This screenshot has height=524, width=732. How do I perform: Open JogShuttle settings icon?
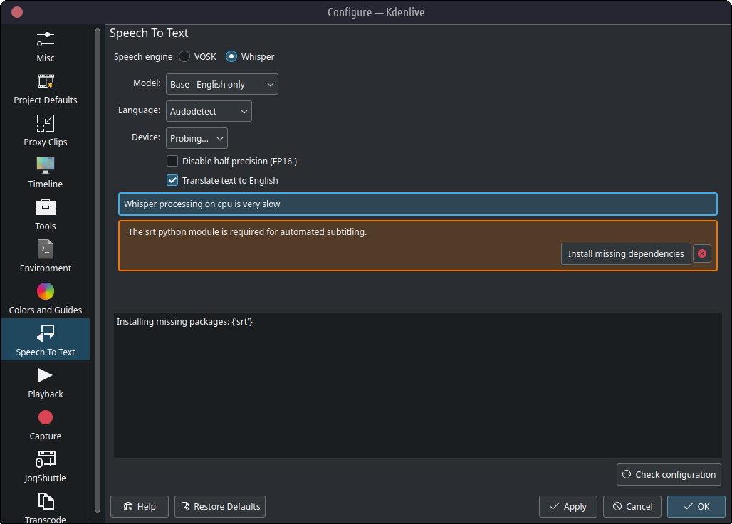(46, 459)
